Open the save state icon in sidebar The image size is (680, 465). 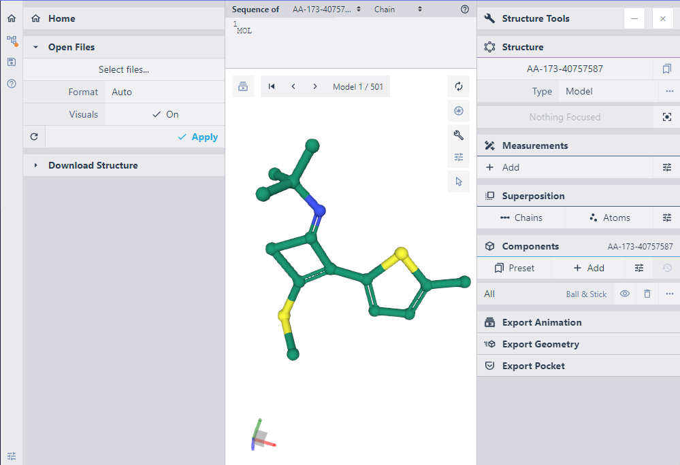(x=12, y=62)
